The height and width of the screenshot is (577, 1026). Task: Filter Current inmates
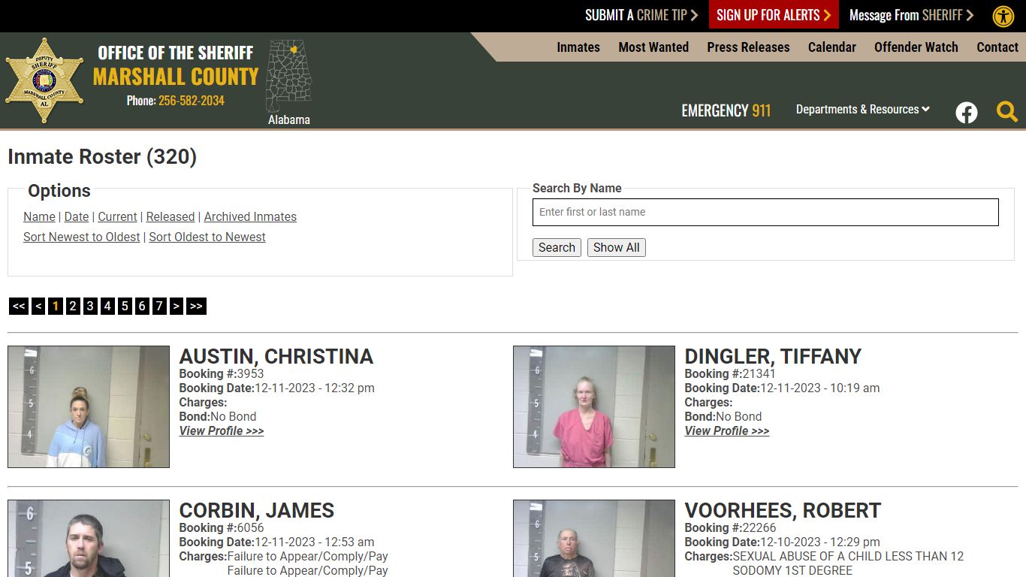(x=118, y=216)
